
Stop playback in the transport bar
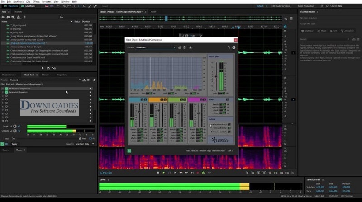point(158,173)
